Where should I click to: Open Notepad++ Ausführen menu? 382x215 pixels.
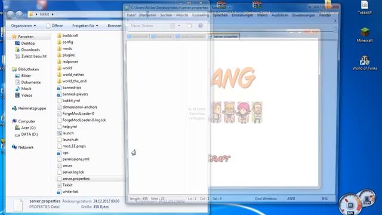(x=280, y=15)
